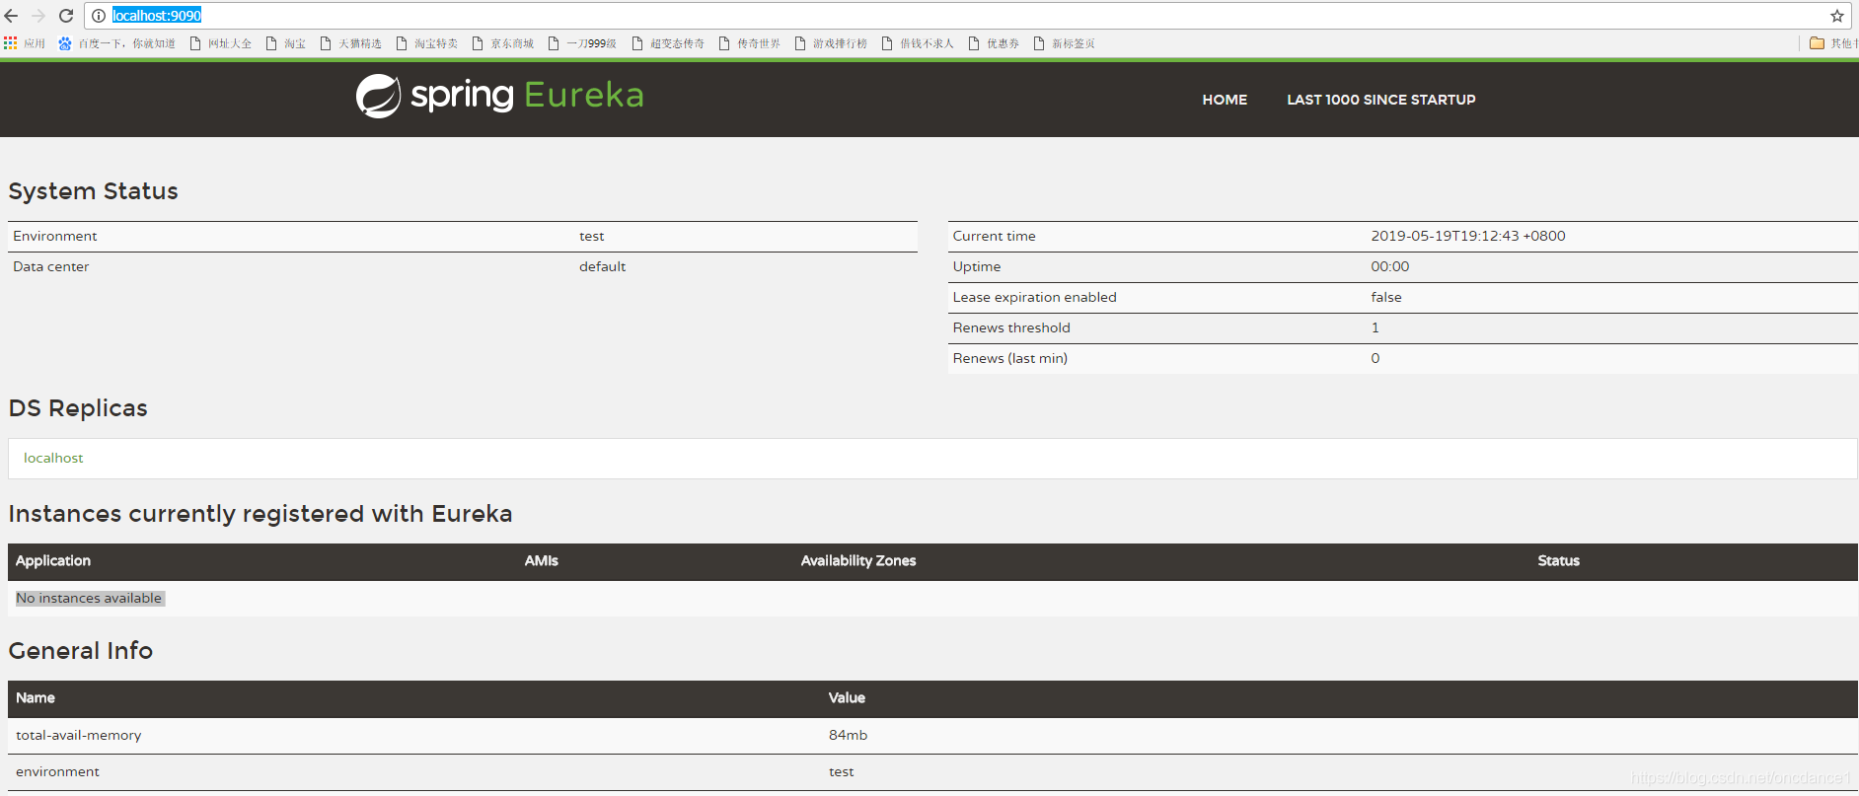Open the 淘宝 bookmark
This screenshot has height=796, width=1859.
click(x=286, y=43)
